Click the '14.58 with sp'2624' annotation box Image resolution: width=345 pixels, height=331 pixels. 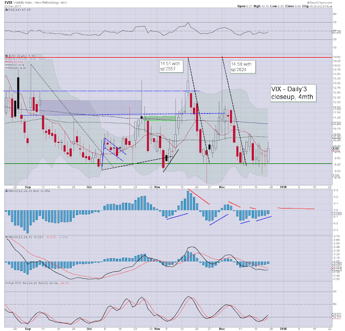[x=243, y=67]
